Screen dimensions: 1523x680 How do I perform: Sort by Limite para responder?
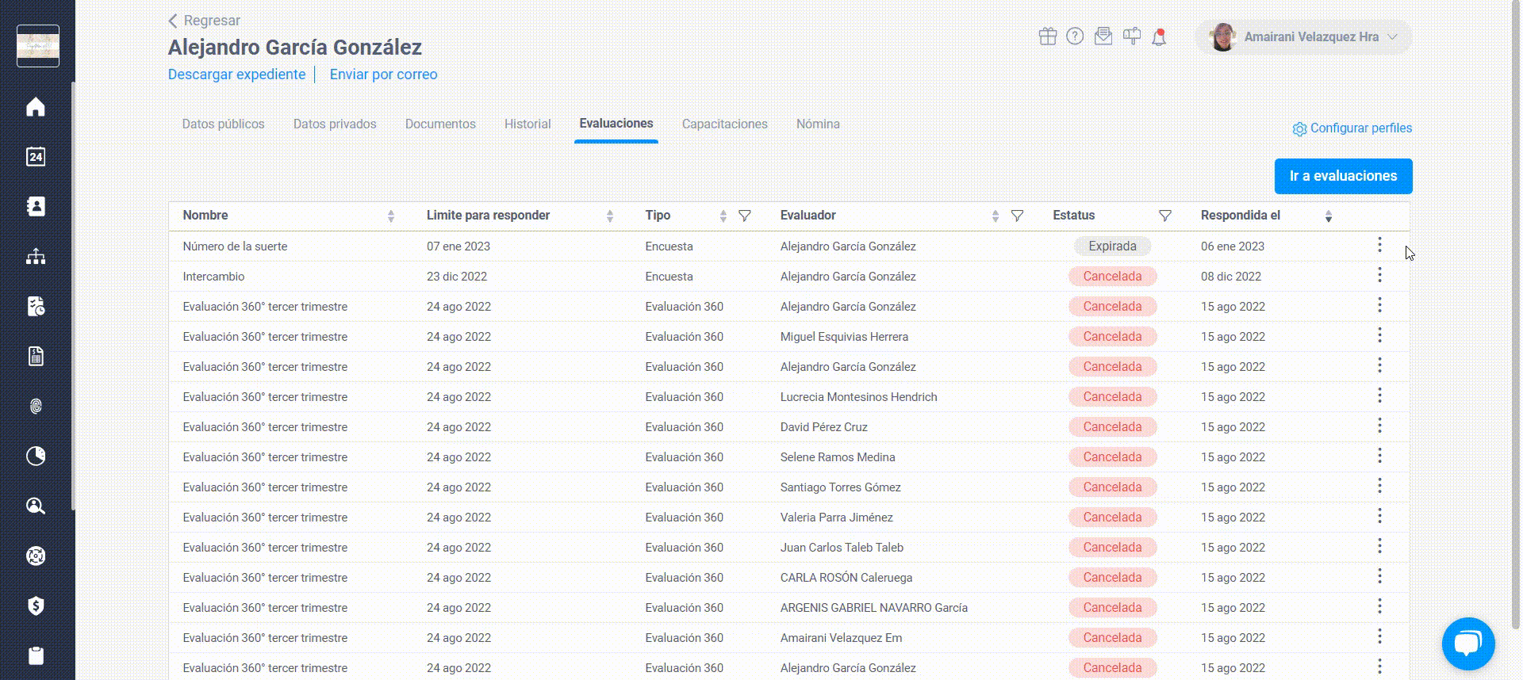tap(610, 216)
